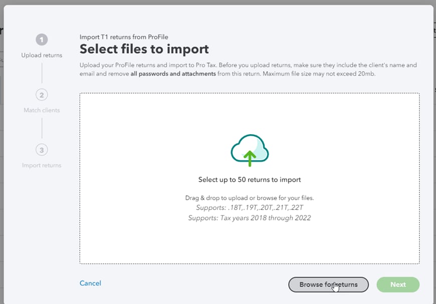The height and width of the screenshot is (304, 436).
Task: Click the supported file extensions line
Action: pyautogui.click(x=250, y=207)
